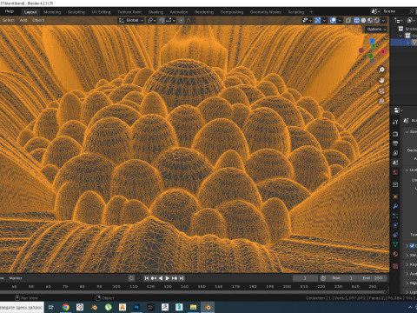Toggle snapping magnet in viewport header

tap(162, 20)
